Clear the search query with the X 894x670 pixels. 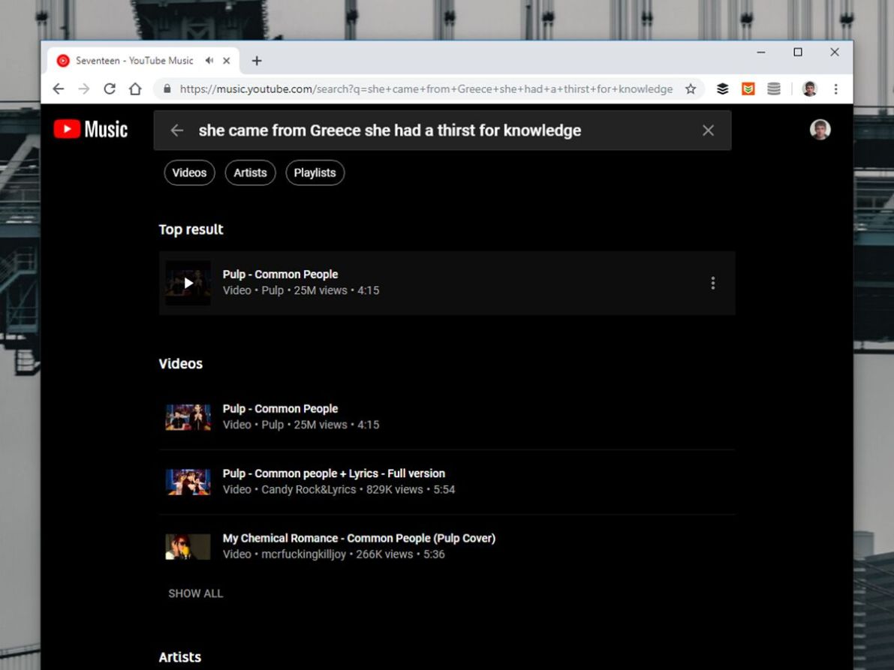tap(707, 130)
